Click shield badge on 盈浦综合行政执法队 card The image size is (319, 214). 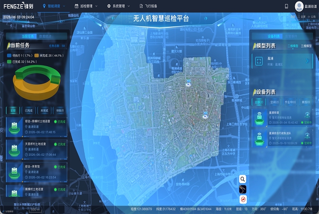coord(307,135)
